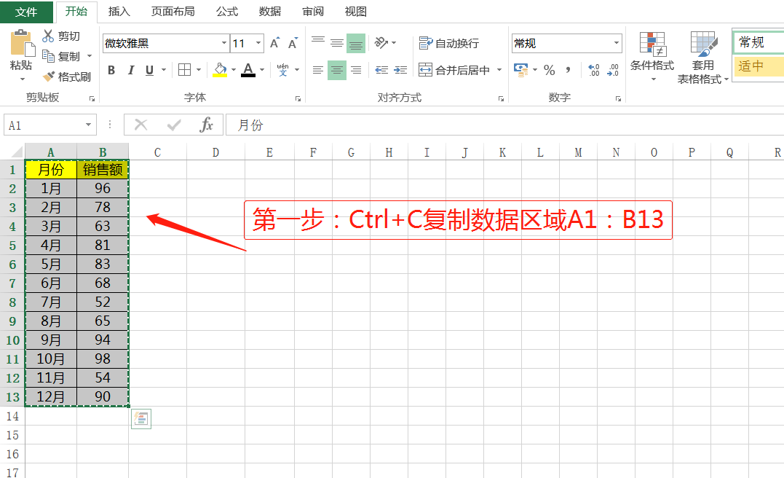The image size is (784, 478).
Task: Apply percent style icon
Action: [550, 70]
